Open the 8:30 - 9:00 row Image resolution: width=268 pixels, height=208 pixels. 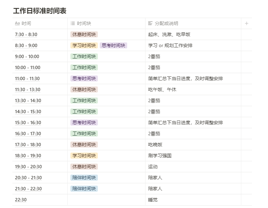click(x=26, y=45)
